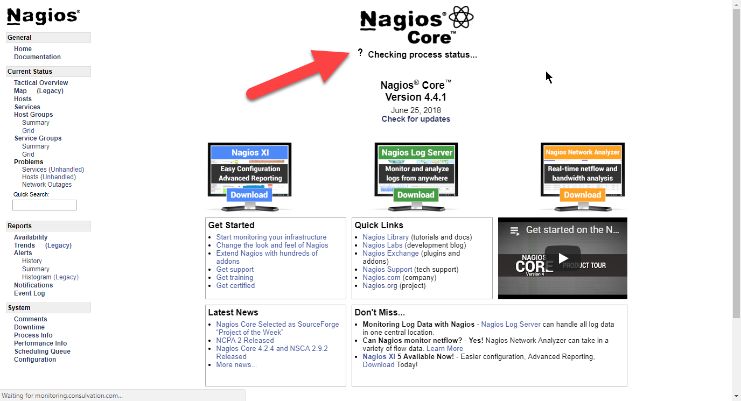
Task: Open the Downtime page
Action: point(29,327)
